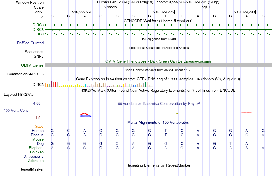This screenshot has height=176, width=272.
Task: Open the H3K27Ac Mark track title
Action: click(x=158, y=90)
